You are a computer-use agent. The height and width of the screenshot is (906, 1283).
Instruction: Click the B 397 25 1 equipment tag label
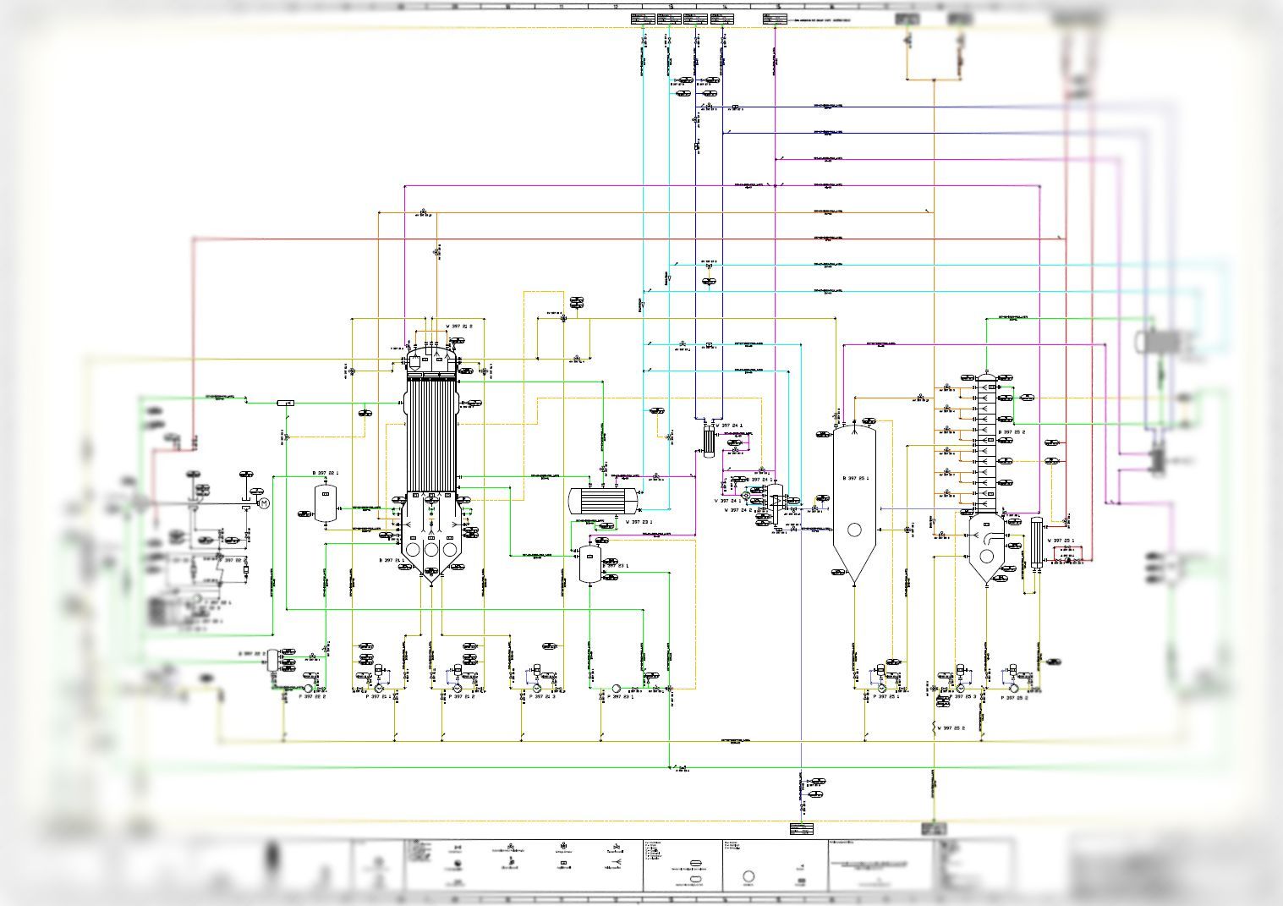click(x=856, y=478)
